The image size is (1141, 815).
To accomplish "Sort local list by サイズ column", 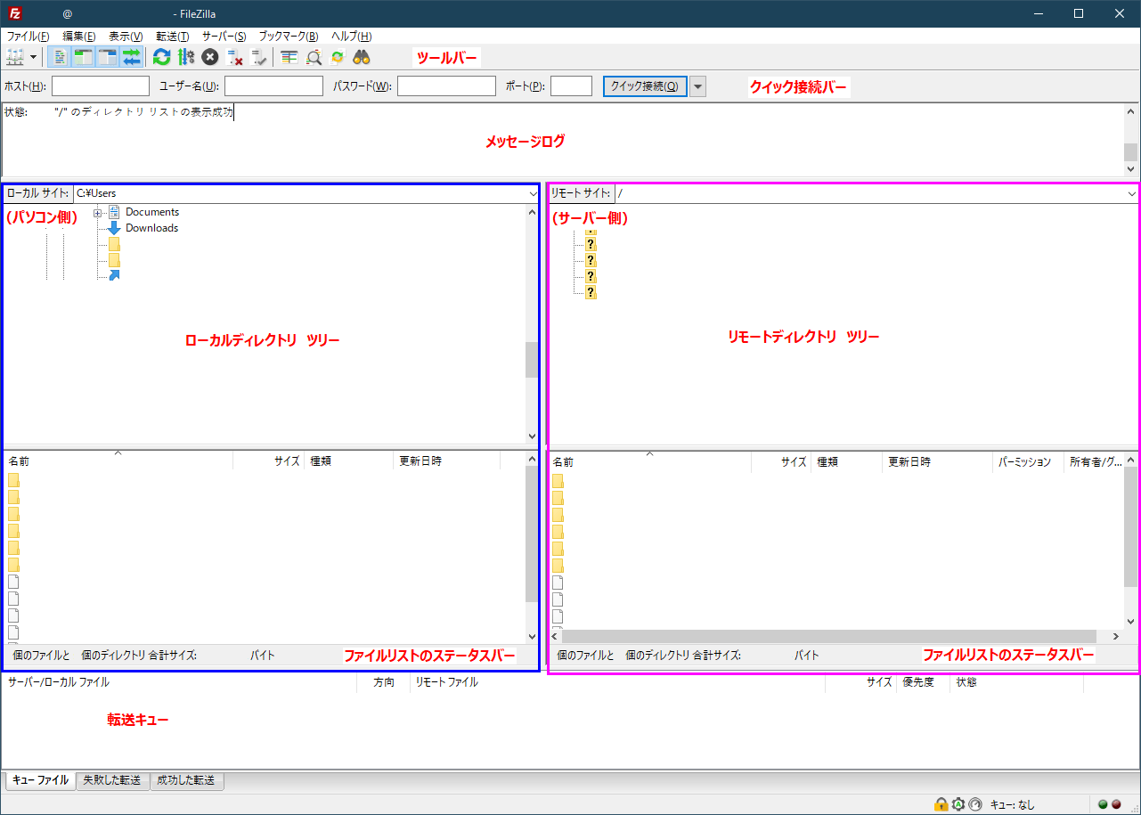I will click(x=268, y=461).
